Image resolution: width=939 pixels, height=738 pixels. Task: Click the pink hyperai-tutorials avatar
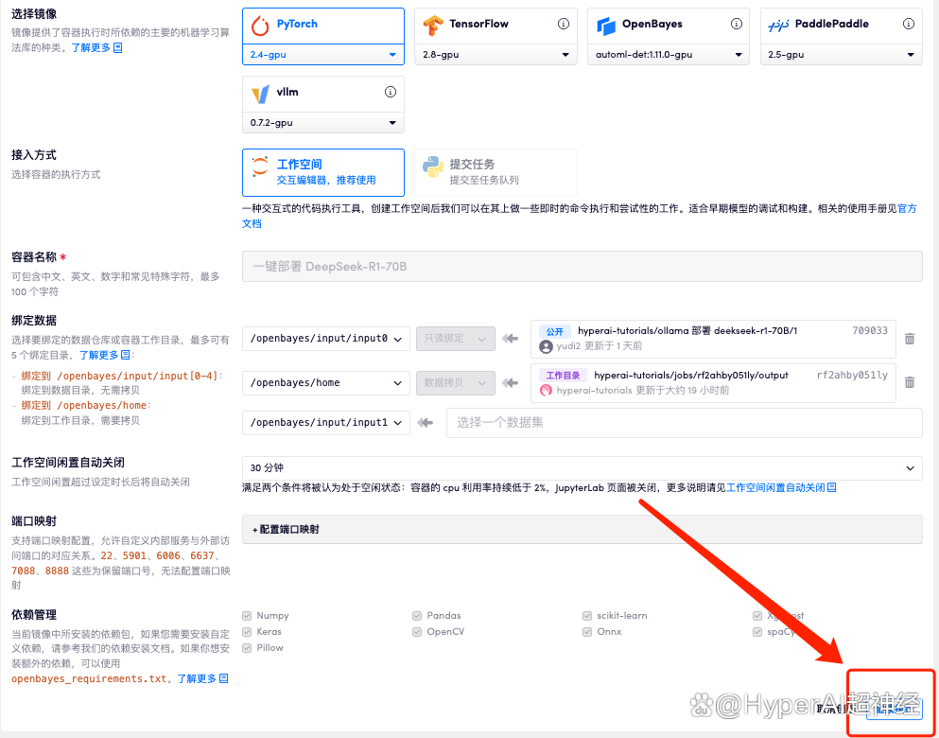[546, 390]
